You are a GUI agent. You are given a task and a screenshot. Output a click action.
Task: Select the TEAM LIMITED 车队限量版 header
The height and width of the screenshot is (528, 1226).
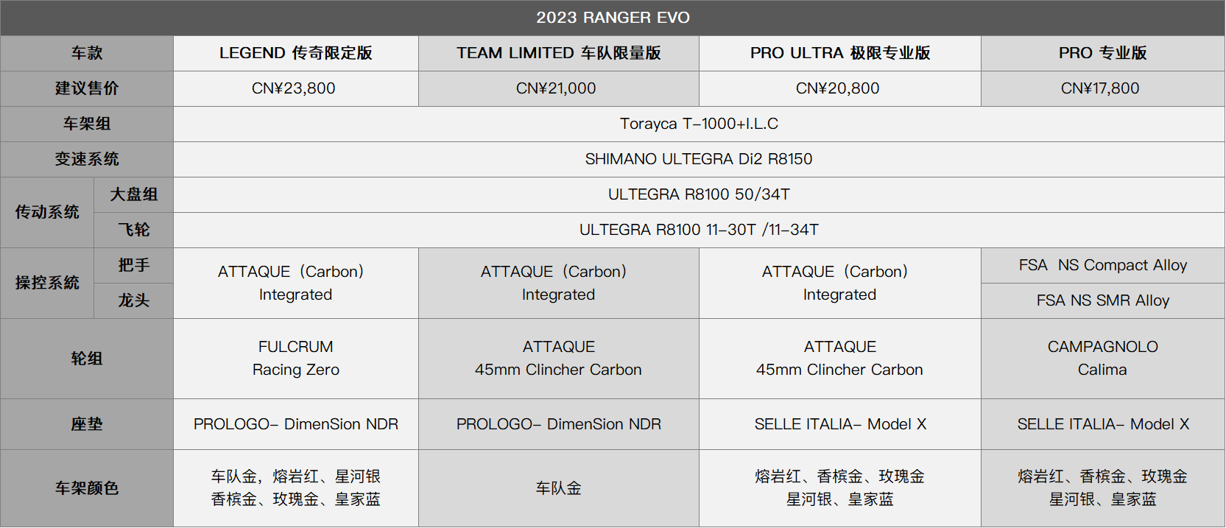(559, 53)
